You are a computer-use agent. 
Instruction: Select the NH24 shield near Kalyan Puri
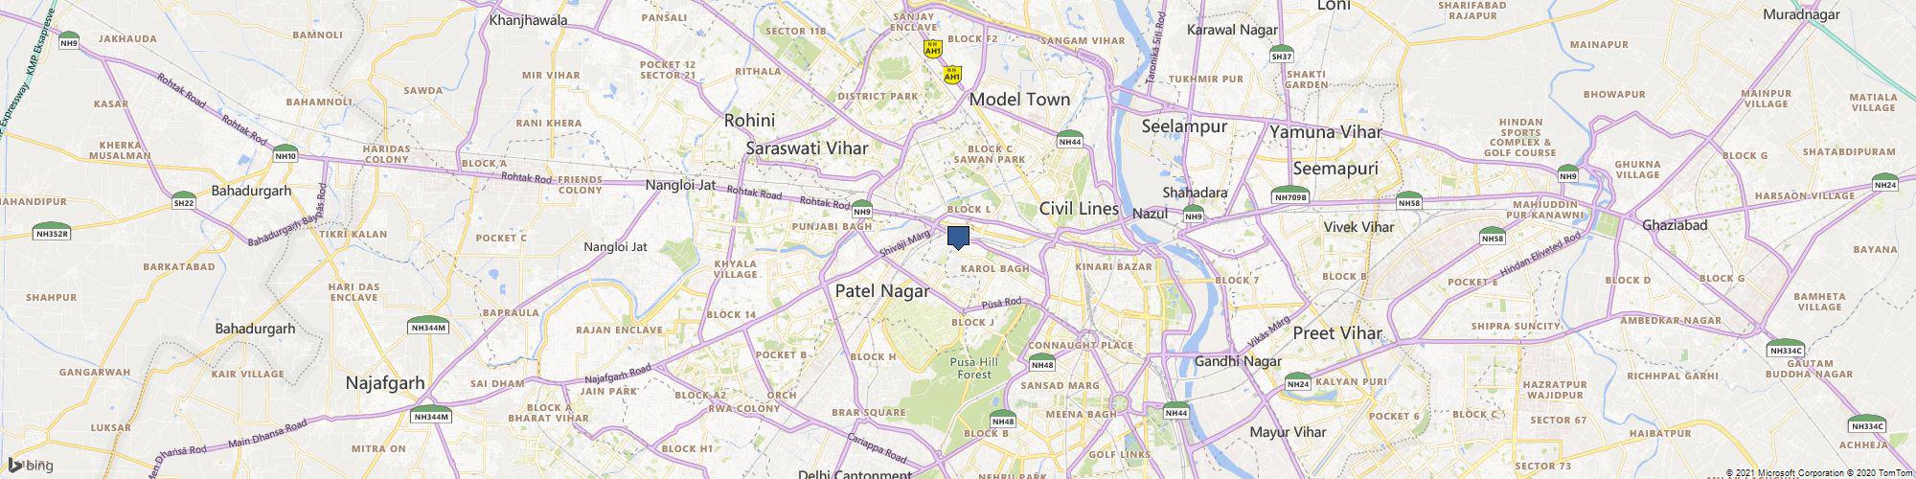click(1298, 383)
